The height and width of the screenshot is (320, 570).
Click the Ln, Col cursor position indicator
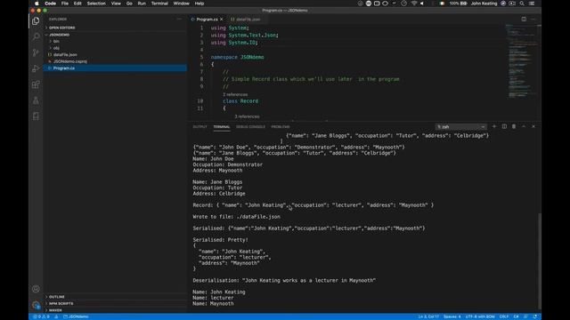(428, 316)
